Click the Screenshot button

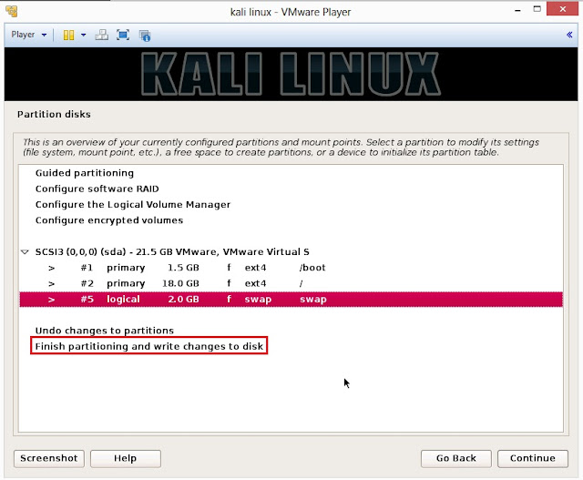[x=49, y=458]
